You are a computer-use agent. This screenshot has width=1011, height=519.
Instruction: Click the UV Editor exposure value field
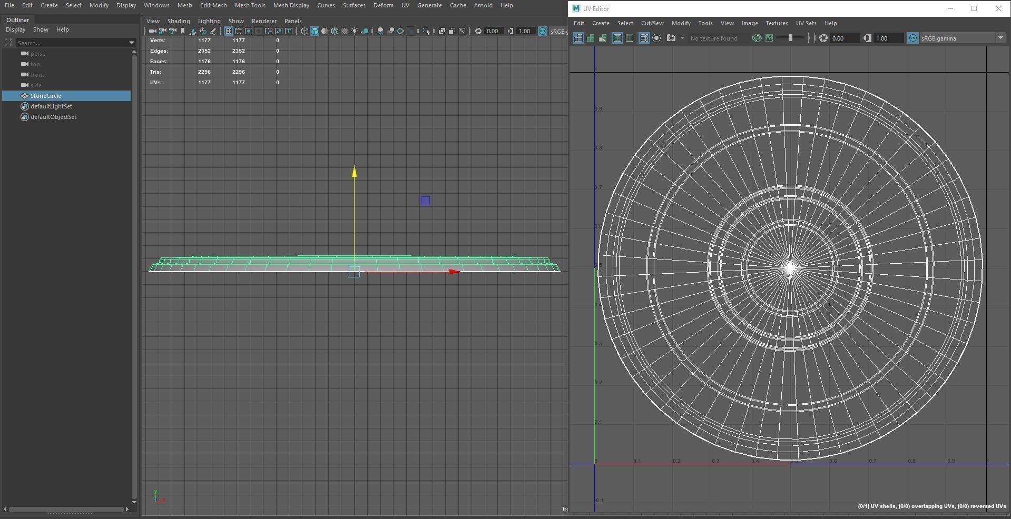pyautogui.click(x=846, y=38)
